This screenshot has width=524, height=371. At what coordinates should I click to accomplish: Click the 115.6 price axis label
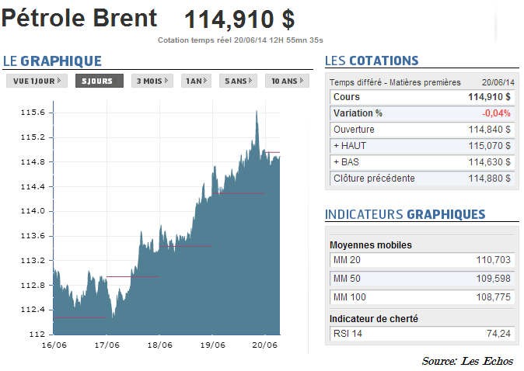coord(33,113)
